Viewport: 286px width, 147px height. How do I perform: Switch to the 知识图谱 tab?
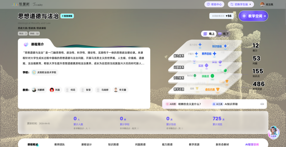click(x=113, y=144)
